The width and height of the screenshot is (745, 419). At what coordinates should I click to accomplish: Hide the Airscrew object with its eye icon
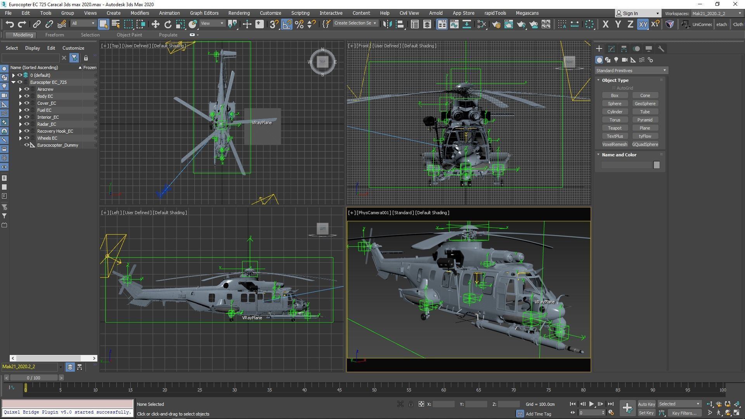27,89
